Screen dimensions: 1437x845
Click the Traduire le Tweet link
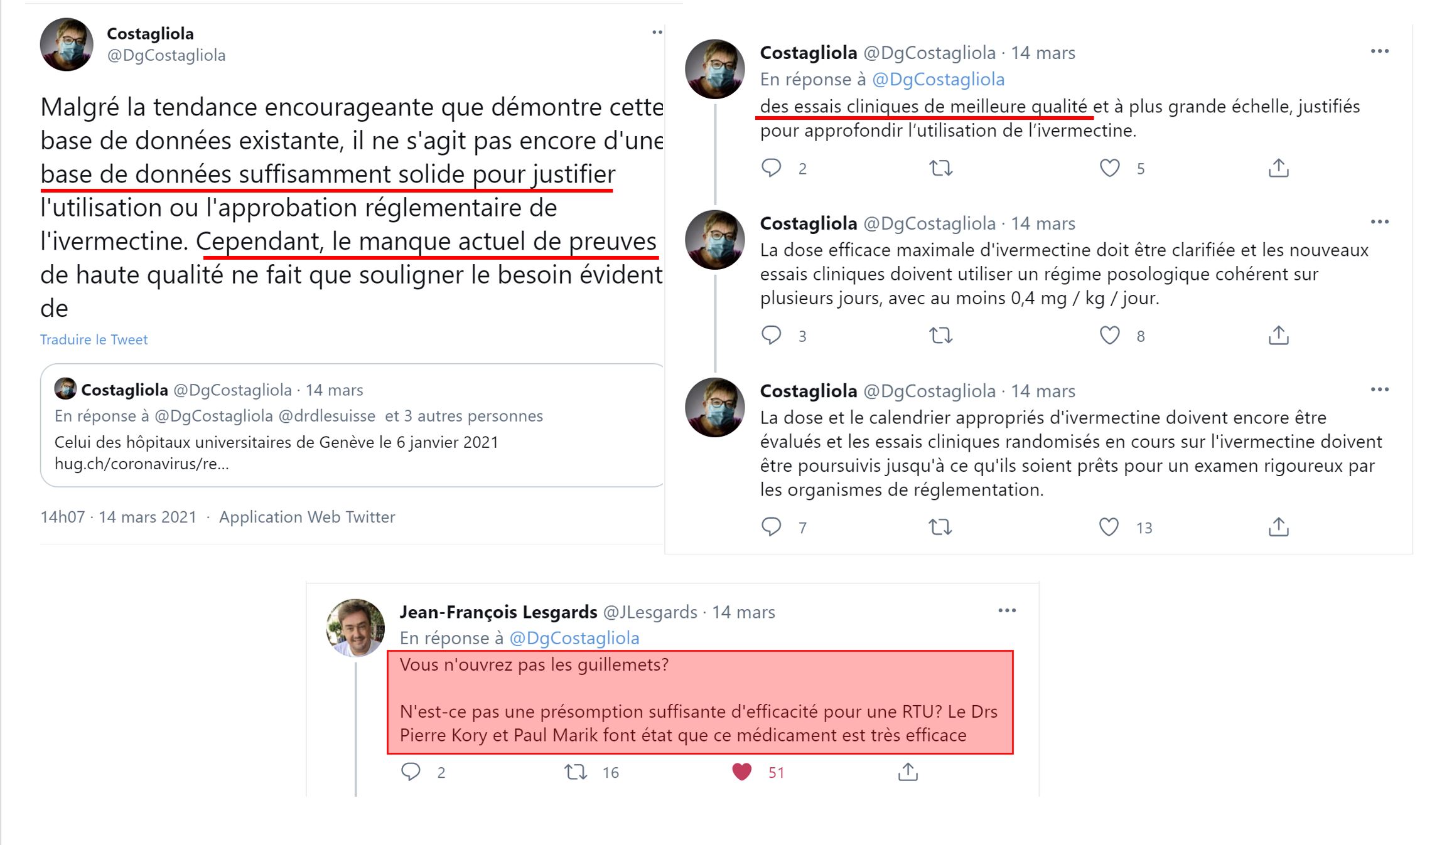tap(94, 339)
